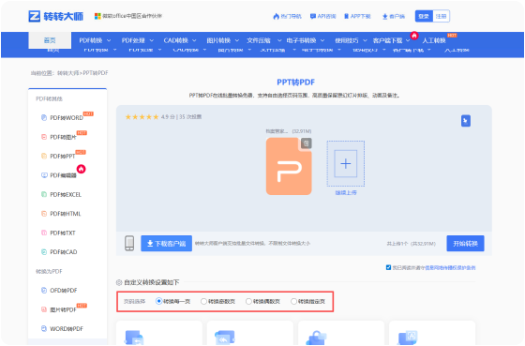Click the plus icon to upload another file
Image resolution: width=525 pixels, height=346 pixels.
(x=346, y=163)
